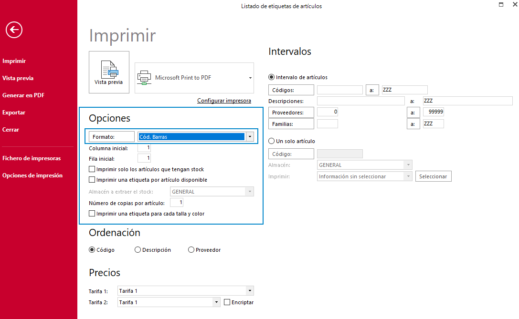Click the Seleccionar button
Viewport: 519px width, 319px height.
pyautogui.click(x=433, y=176)
